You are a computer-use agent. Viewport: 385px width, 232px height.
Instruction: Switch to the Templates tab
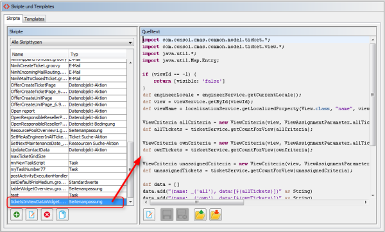click(34, 19)
